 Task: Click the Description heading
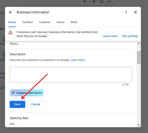click(18, 54)
